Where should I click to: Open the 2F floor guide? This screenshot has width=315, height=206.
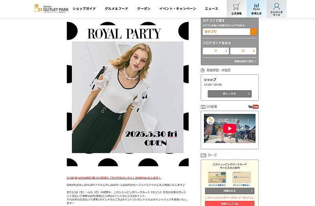click(243, 51)
